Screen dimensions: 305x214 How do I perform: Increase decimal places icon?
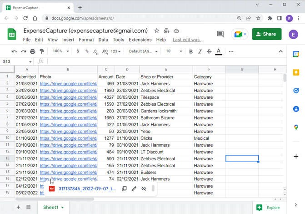coord(105,51)
